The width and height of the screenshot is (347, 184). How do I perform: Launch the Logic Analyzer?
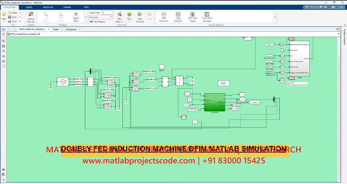tap(178, 17)
